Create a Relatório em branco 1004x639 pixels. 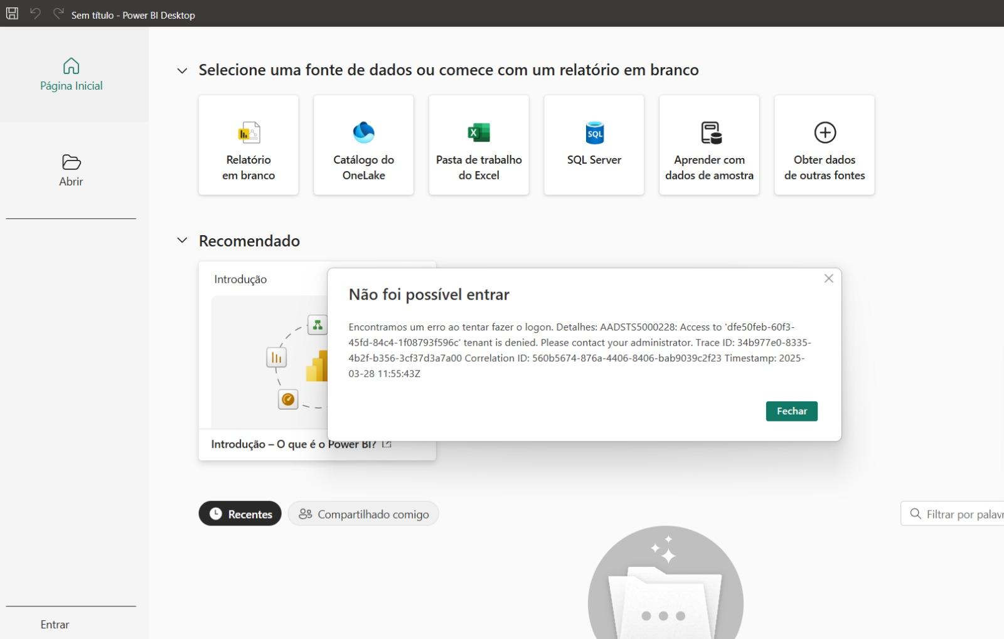tap(248, 144)
